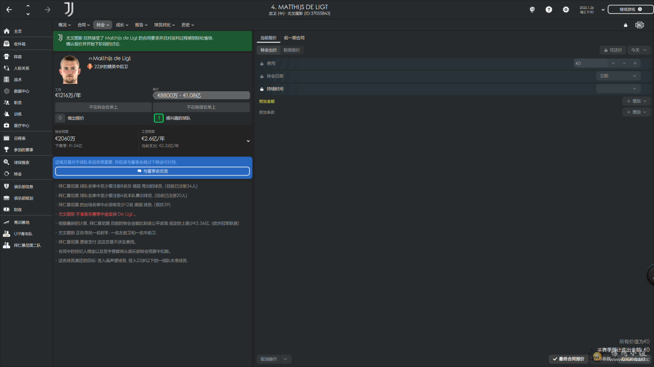
Task: Open the 医疗中心 medical centre sidebar item
Action: tap(26, 126)
